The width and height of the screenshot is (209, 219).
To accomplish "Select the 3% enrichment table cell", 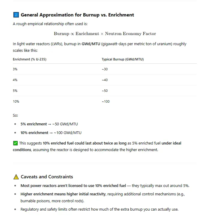I will [x=15, y=69].
